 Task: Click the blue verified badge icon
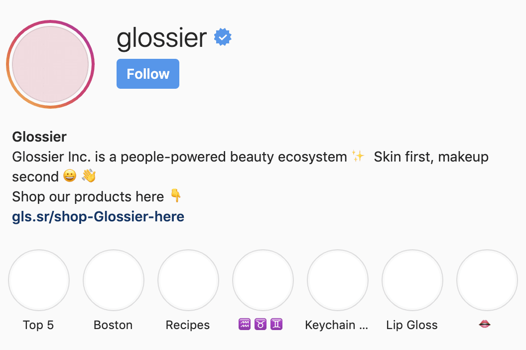coord(223,37)
